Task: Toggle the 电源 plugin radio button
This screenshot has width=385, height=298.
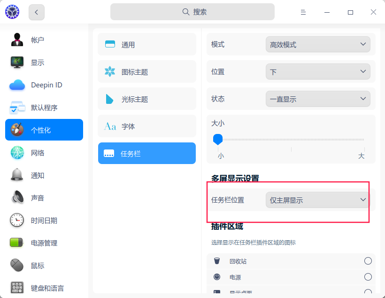Action: pos(368,276)
